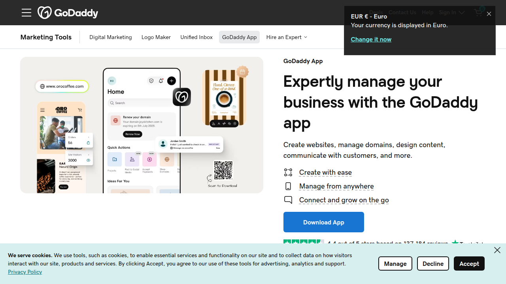Click the calendar badge on coffee poster
Image resolution: width=506 pixels, height=284 pixels.
pyautogui.click(x=242, y=72)
